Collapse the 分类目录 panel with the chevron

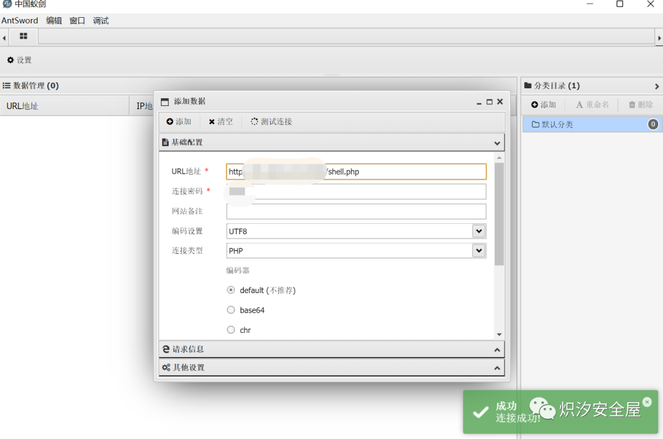(x=657, y=86)
